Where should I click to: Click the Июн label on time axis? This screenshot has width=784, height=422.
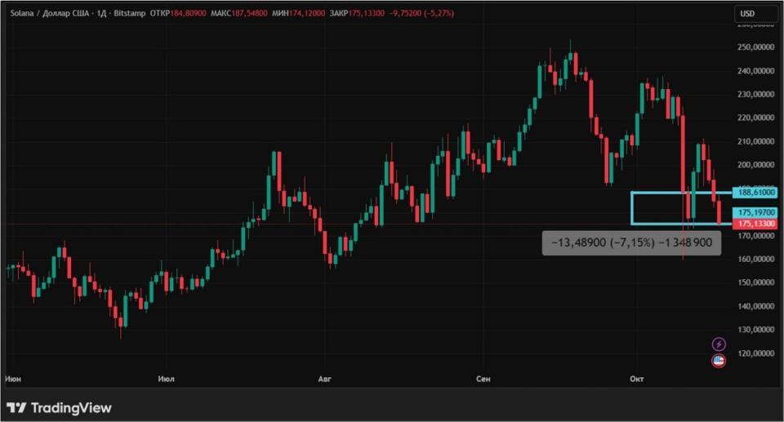pos(13,380)
